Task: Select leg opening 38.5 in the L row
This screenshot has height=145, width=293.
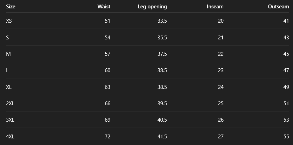Action: point(162,70)
